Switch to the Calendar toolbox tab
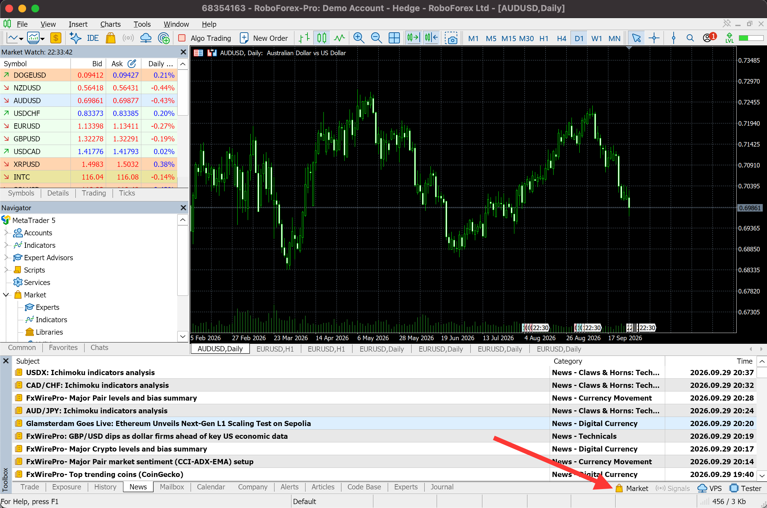Viewport: 767px width, 508px height. (x=211, y=487)
